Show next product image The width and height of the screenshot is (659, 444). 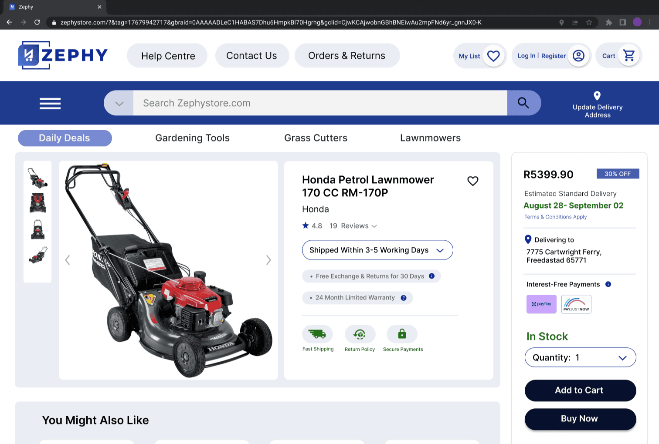(268, 260)
